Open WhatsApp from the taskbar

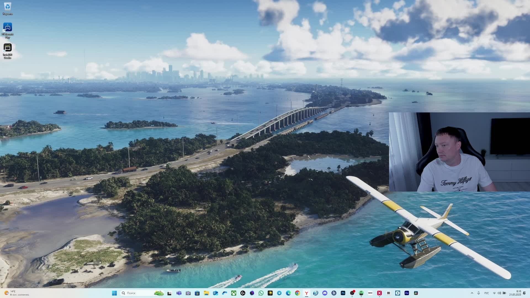pyautogui.click(x=261, y=293)
